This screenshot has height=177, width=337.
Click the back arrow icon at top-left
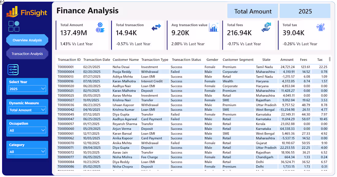tap(2, 2)
